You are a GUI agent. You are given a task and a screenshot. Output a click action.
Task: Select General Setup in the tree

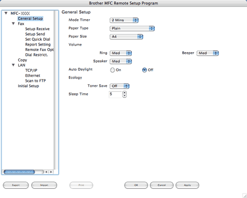tap(30, 19)
